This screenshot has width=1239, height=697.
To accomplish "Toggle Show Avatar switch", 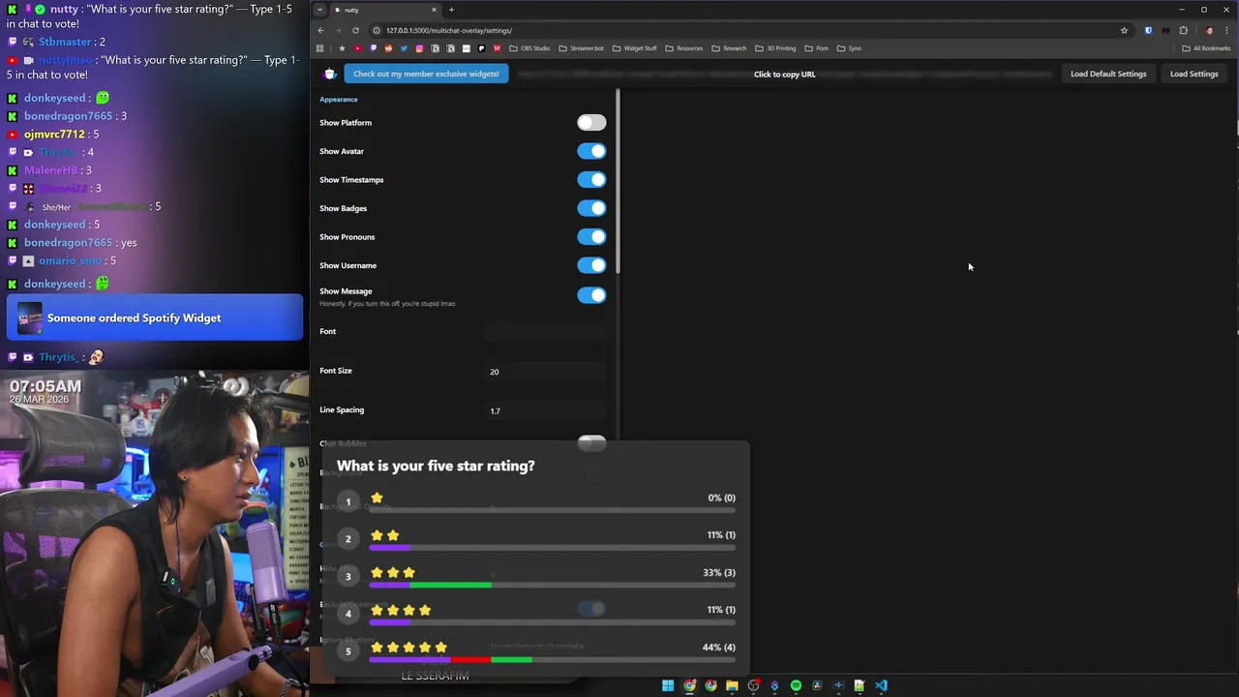I will [591, 151].
